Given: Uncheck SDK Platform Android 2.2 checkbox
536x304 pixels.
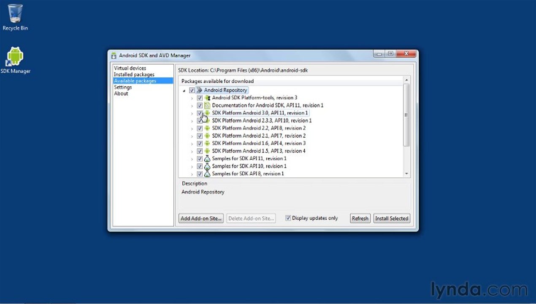Looking at the screenshot, I should pyautogui.click(x=200, y=128).
